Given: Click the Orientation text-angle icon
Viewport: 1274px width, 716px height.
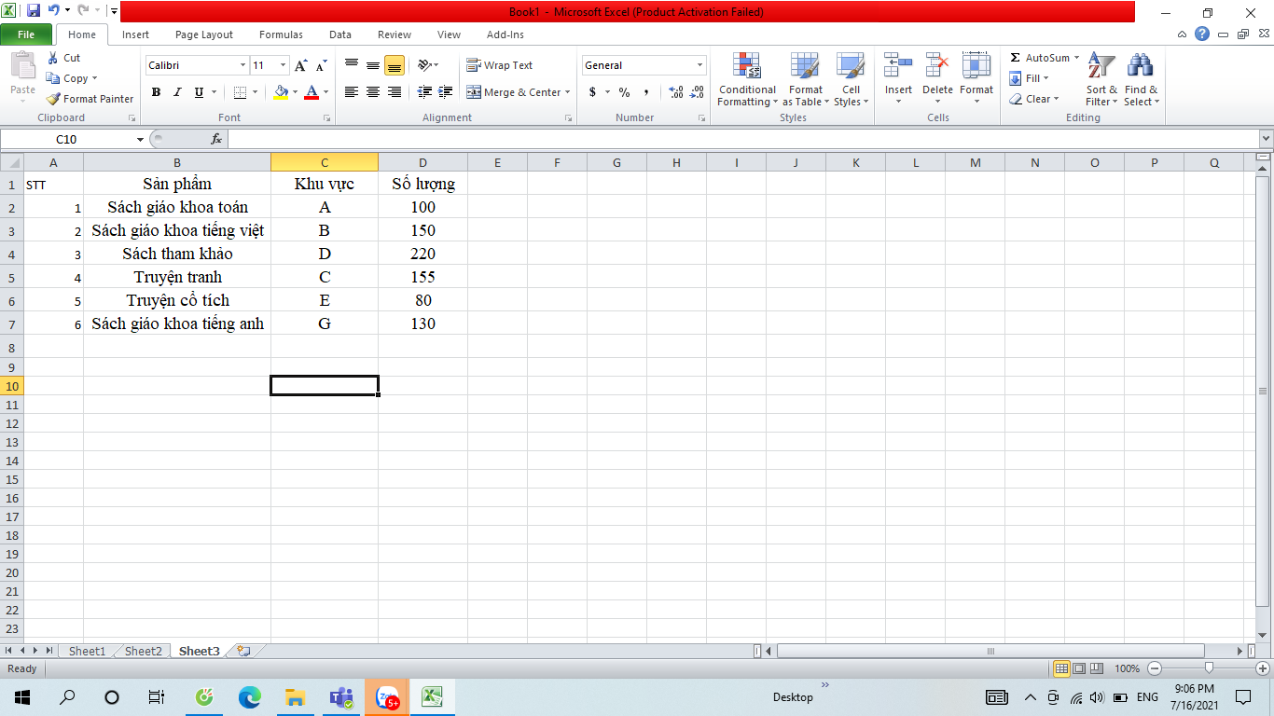Looking at the screenshot, I should 424,65.
